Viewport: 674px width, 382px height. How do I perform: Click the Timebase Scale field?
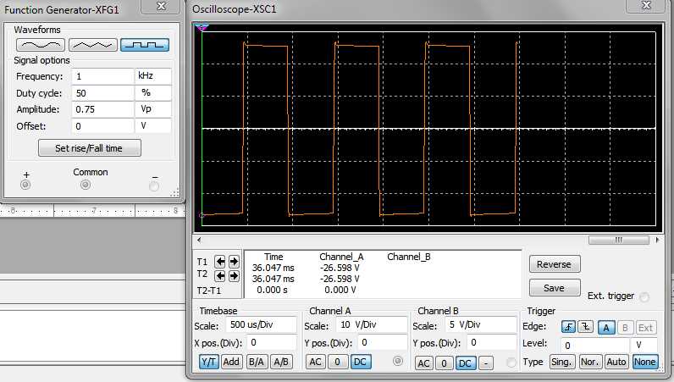point(261,324)
